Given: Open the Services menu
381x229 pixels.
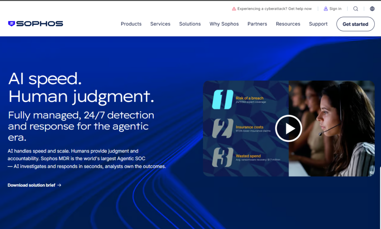Looking at the screenshot, I should (x=160, y=24).
